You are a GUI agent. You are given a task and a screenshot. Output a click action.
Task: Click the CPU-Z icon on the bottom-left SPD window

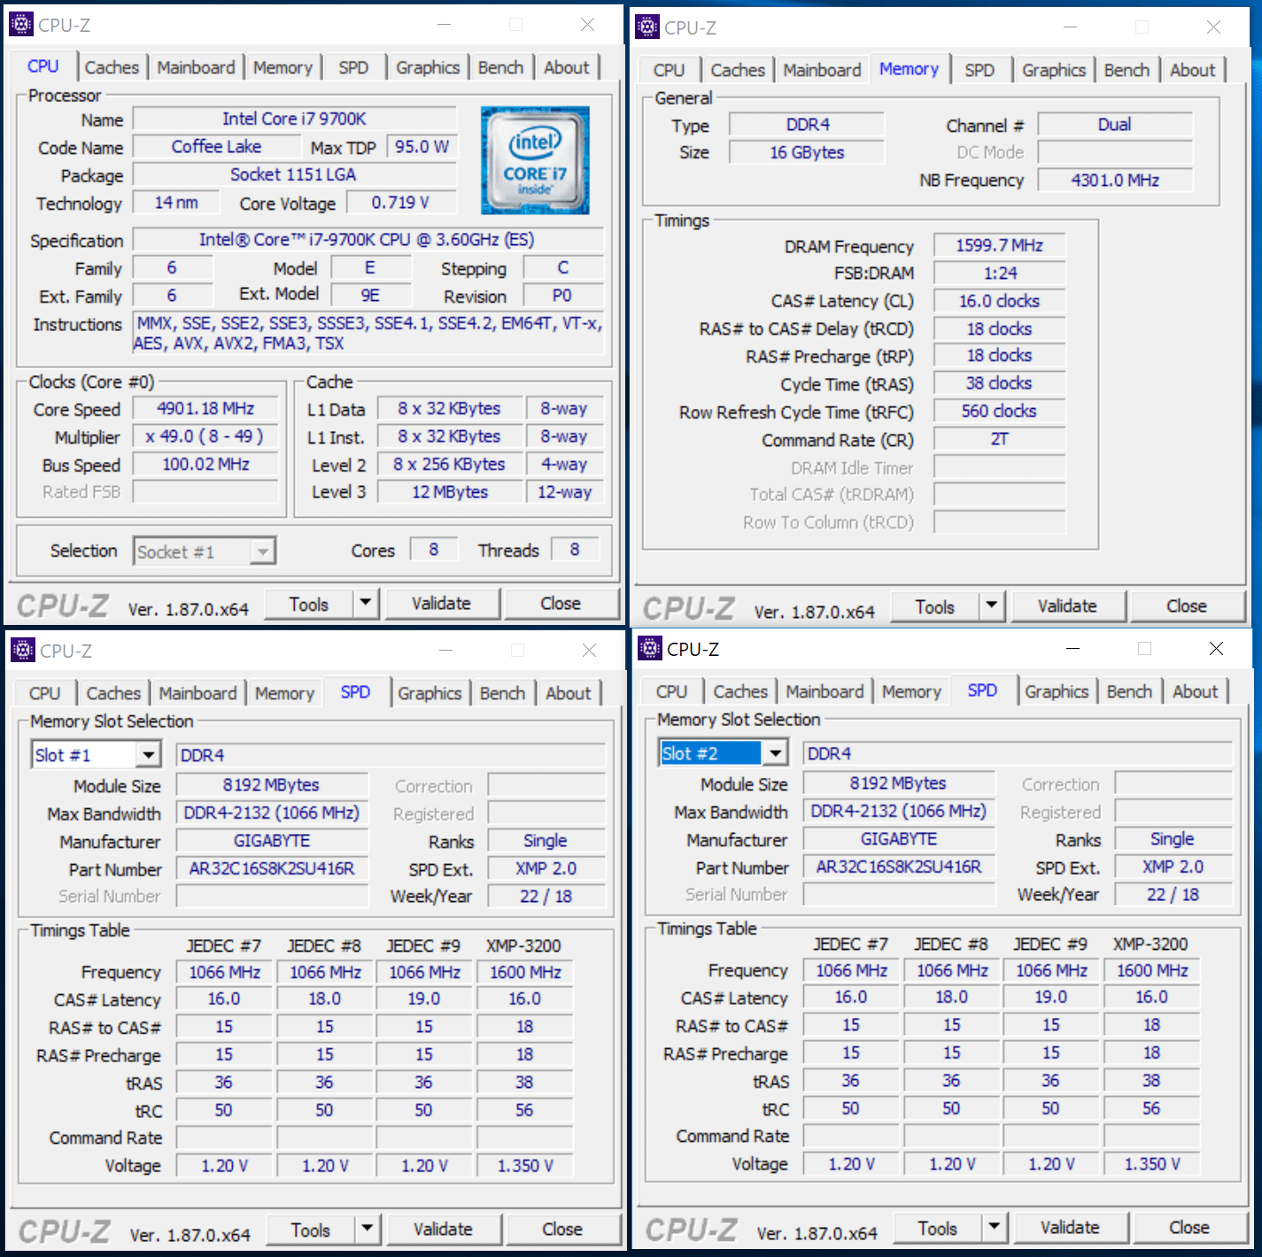pyautogui.click(x=21, y=649)
